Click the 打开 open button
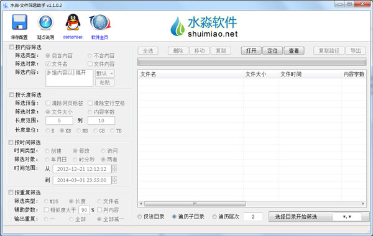The image size is (373, 236). 251,51
